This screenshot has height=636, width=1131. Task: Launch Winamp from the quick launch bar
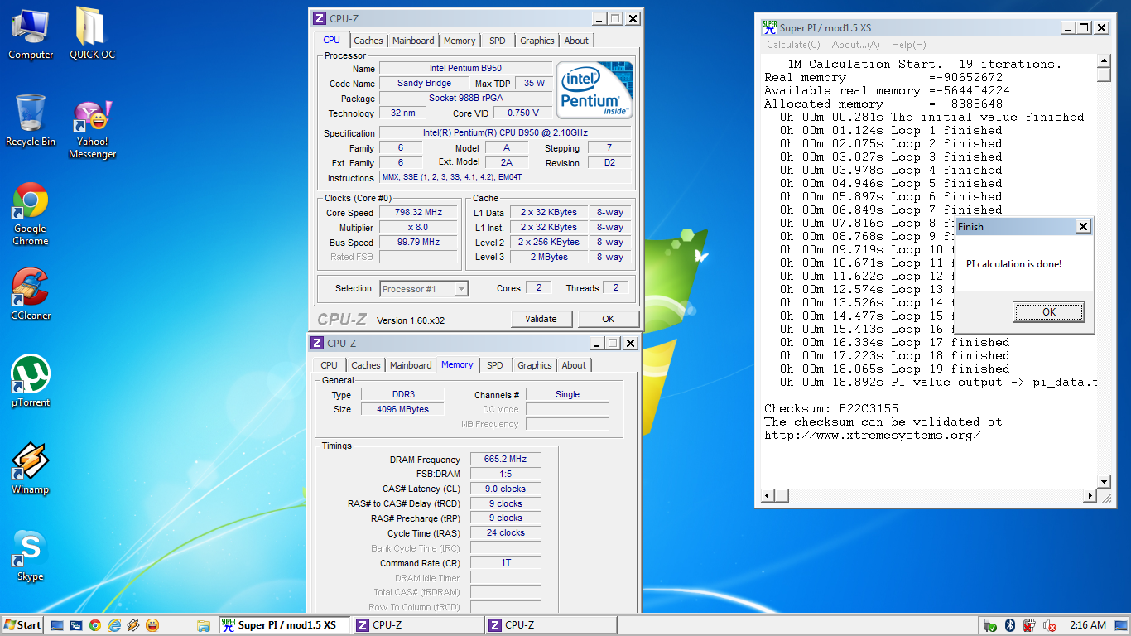(x=133, y=625)
